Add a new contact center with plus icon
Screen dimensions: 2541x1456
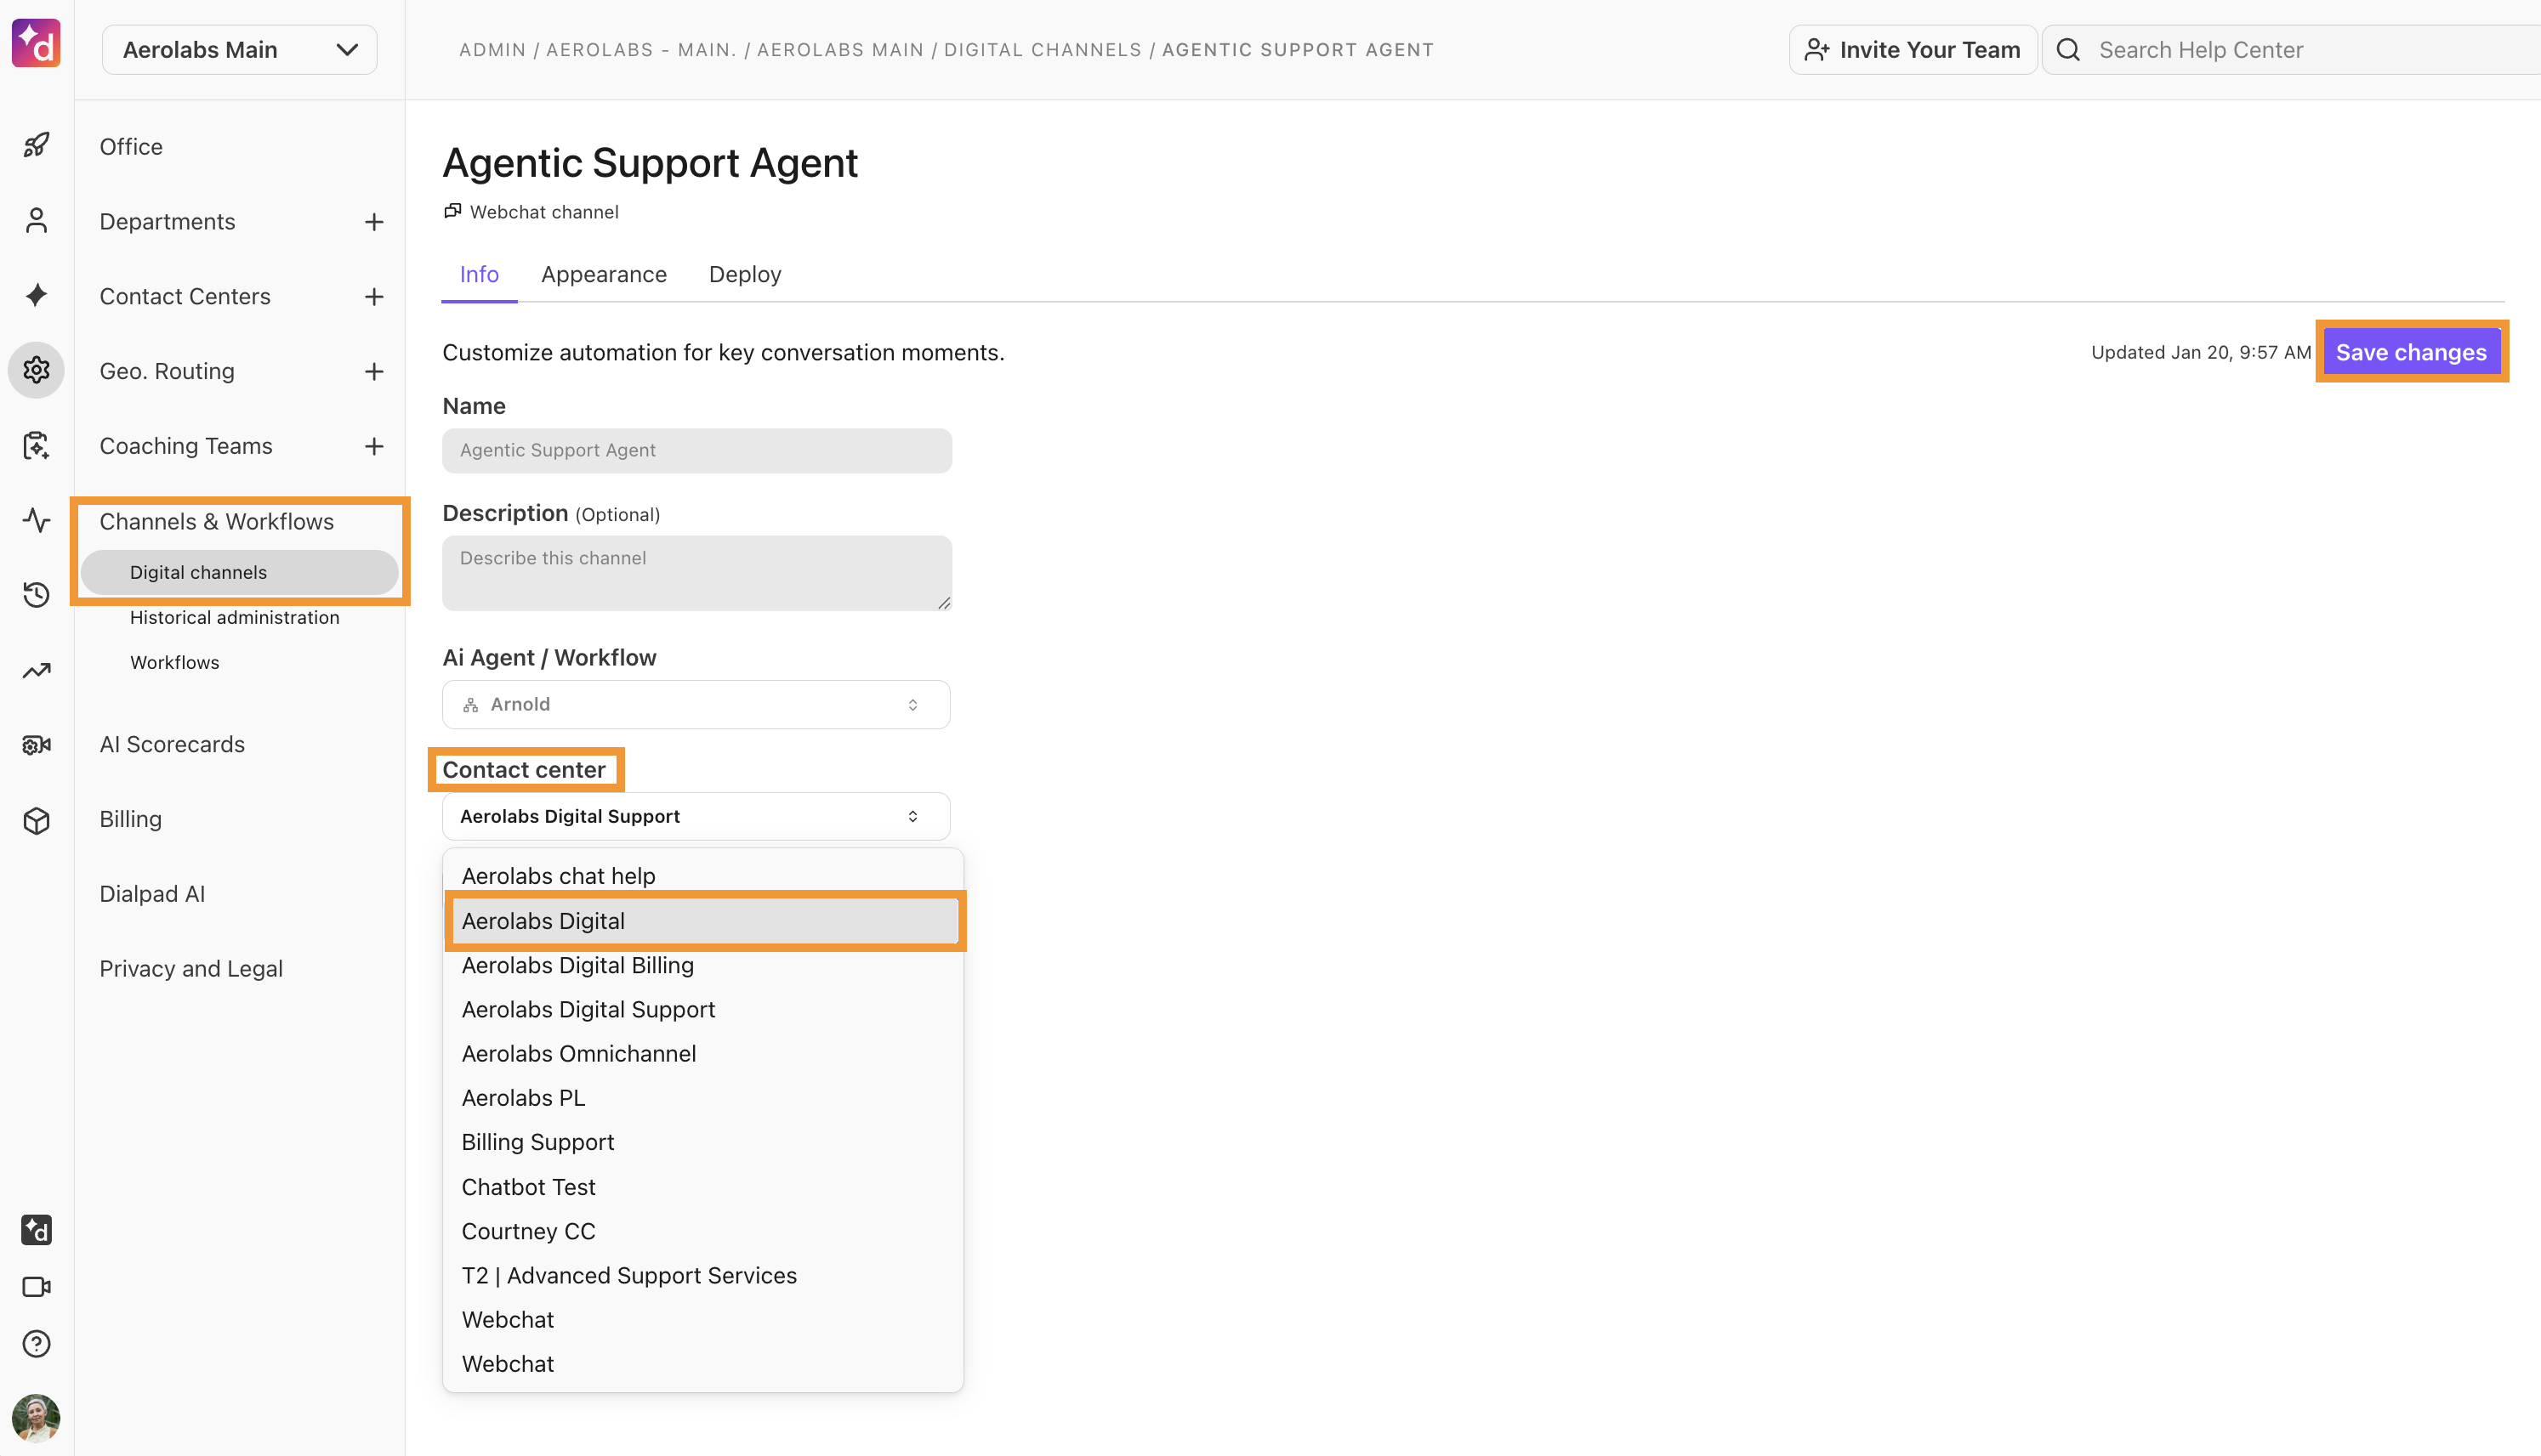click(x=374, y=297)
